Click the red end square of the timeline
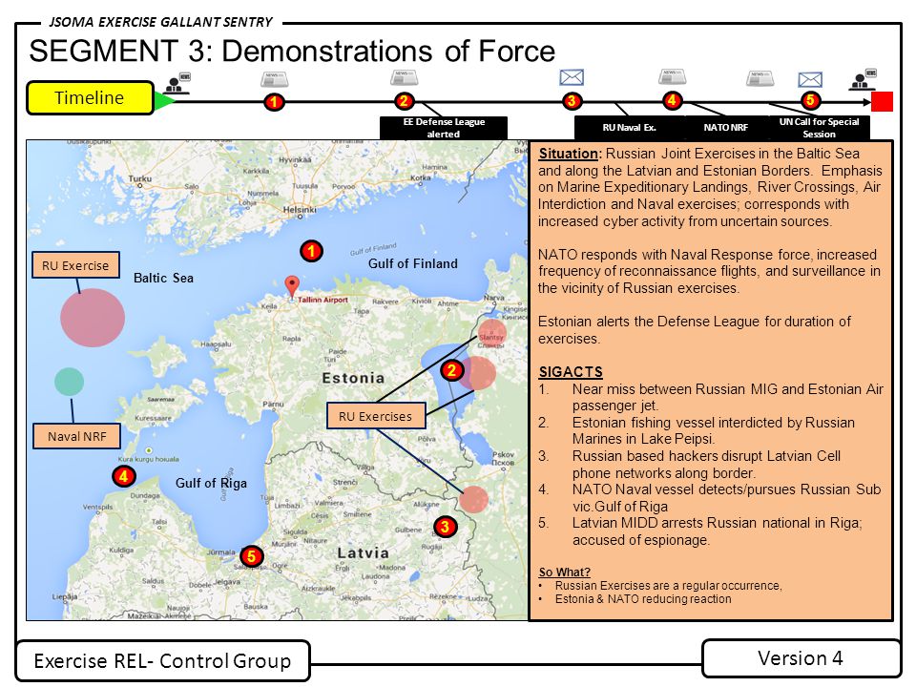This screenshot has height=687, width=916. coord(882,102)
